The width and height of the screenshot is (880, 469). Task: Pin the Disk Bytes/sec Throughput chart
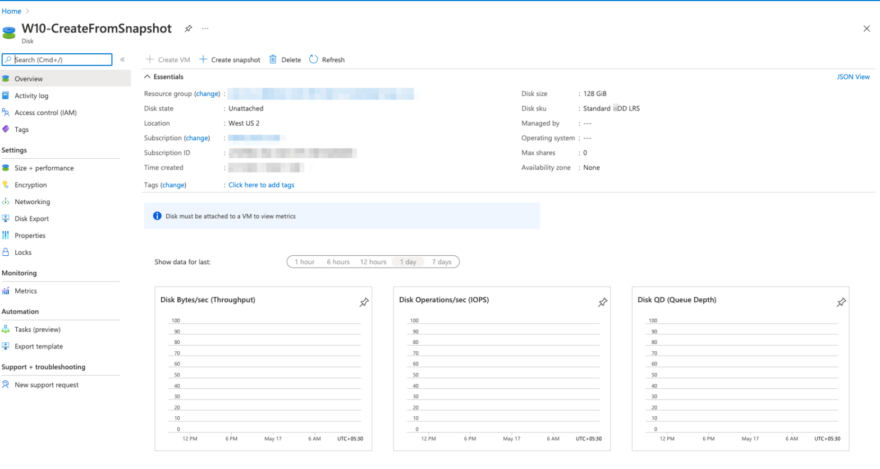tap(364, 302)
